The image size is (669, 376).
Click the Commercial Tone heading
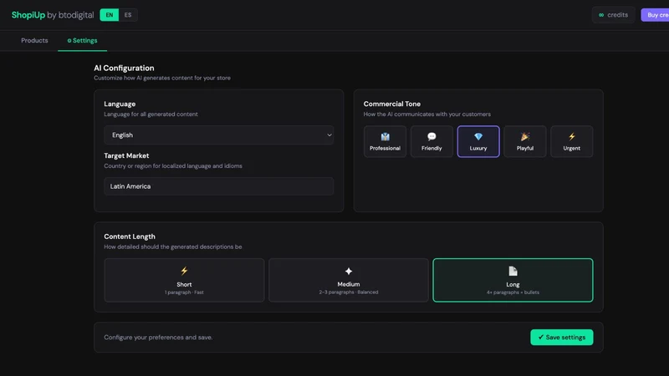point(392,104)
